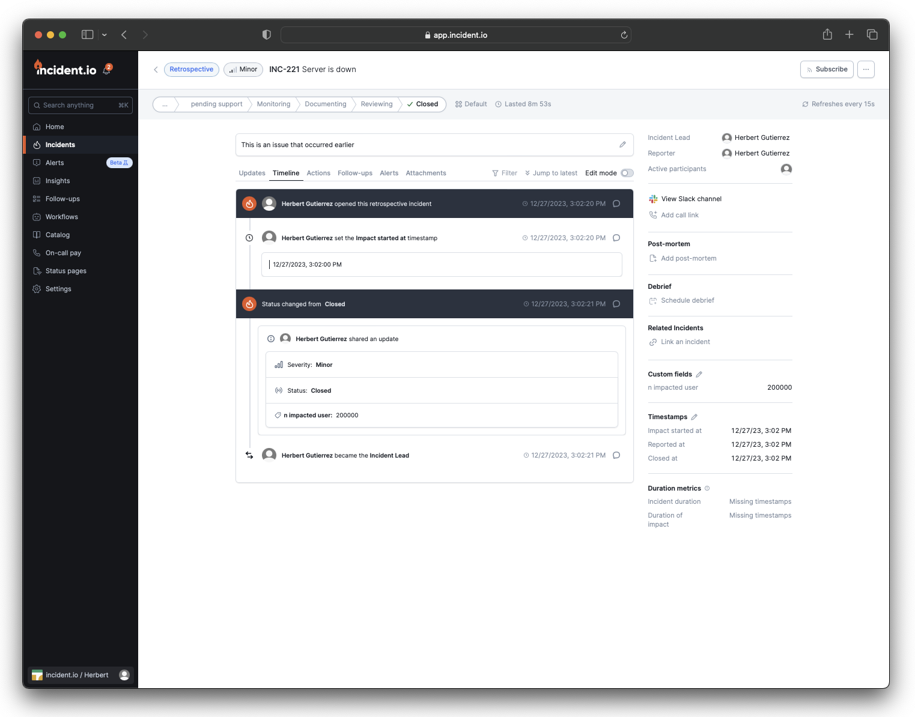Viewport: 915px width, 717px height.
Task: Click the role swap icon beside Incident Lead entry
Action: click(x=249, y=455)
